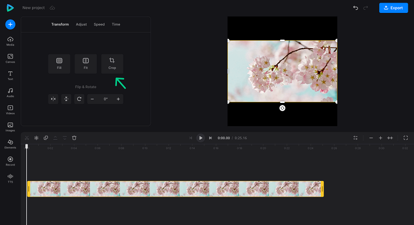The height and width of the screenshot is (225, 414).
Task: Open the Images sidebar panel
Action: tap(10, 127)
